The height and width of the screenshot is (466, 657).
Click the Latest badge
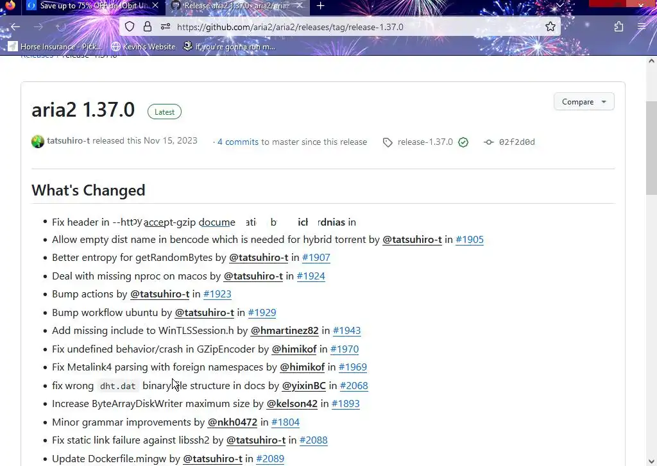tap(164, 112)
